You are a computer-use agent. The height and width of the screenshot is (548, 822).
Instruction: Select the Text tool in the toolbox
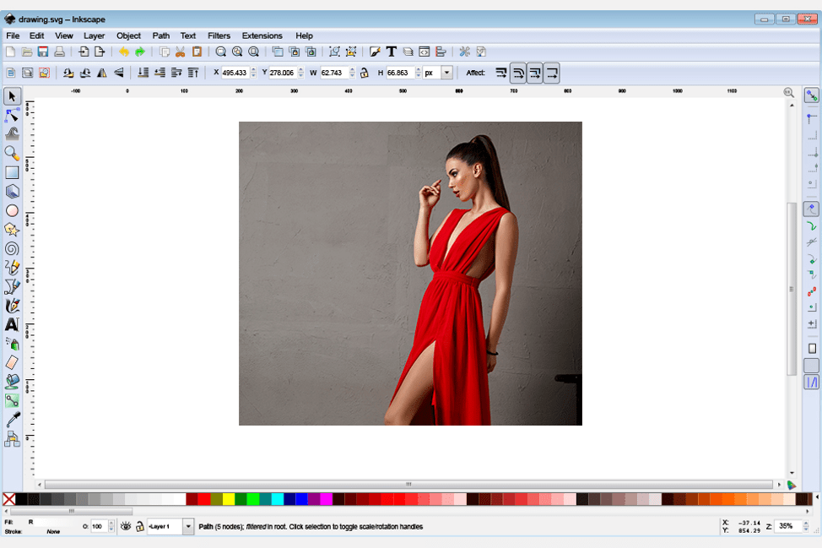tap(12, 324)
